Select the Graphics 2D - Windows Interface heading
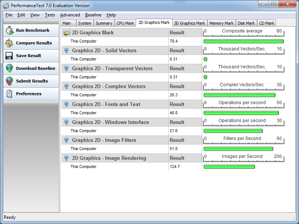This screenshot has width=299, height=224. [110, 122]
